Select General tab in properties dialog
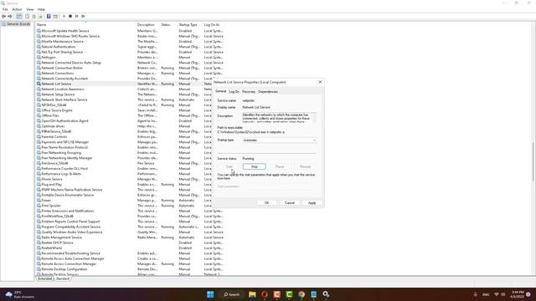This screenshot has height=301, width=536. point(221,91)
